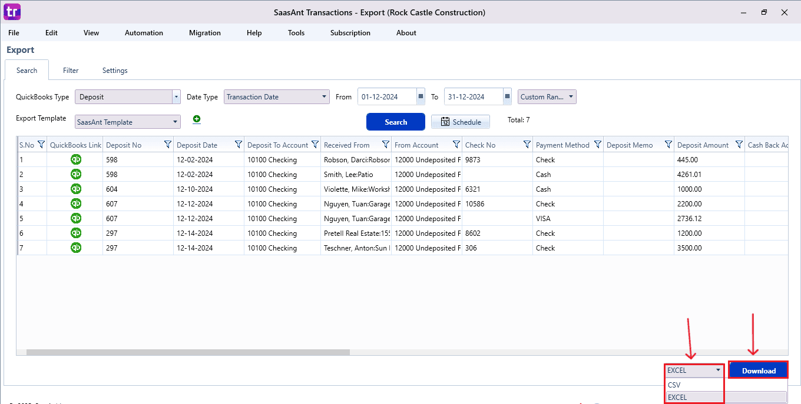Click filter icon on Deposit Memo column
This screenshot has height=404, width=801.
click(x=668, y=145)
